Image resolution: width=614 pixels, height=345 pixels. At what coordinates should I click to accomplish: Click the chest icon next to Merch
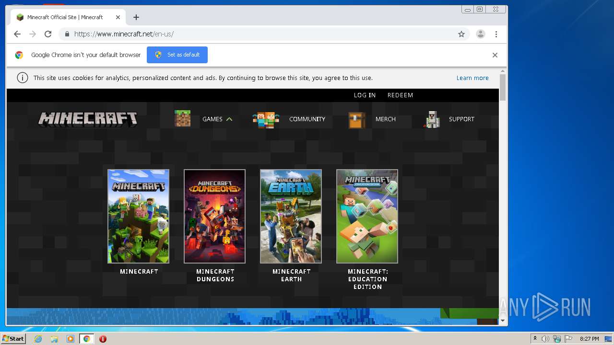[357, 119]
